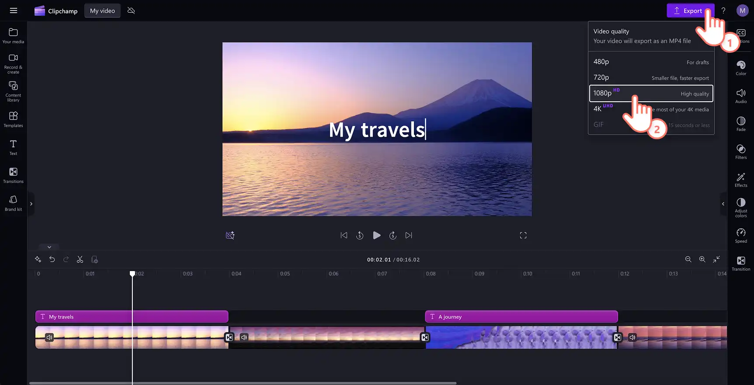The width and height of the screenshot is (754, 385).
Task: Zoom in on the timeline
Action: click(x=702, y=259)
